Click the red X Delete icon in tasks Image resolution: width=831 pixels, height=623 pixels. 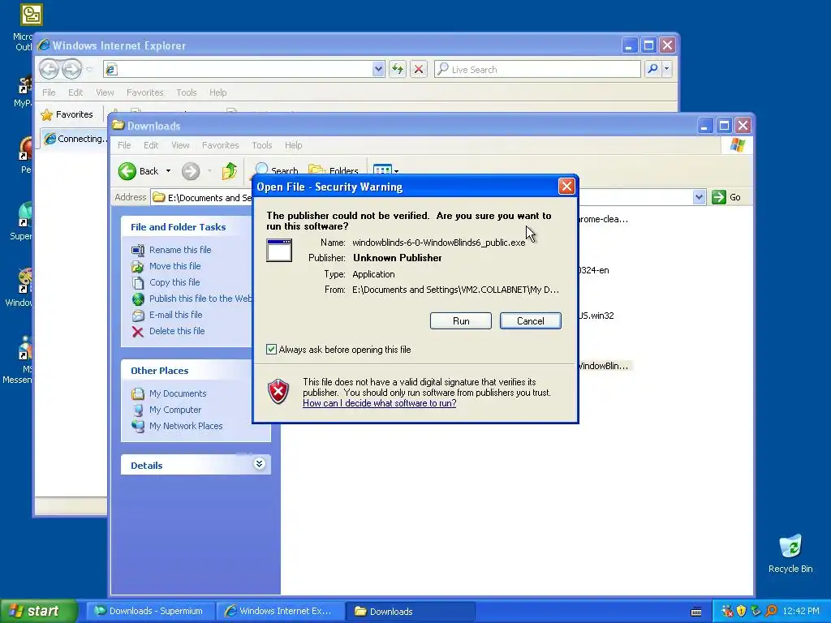point(138,332)
